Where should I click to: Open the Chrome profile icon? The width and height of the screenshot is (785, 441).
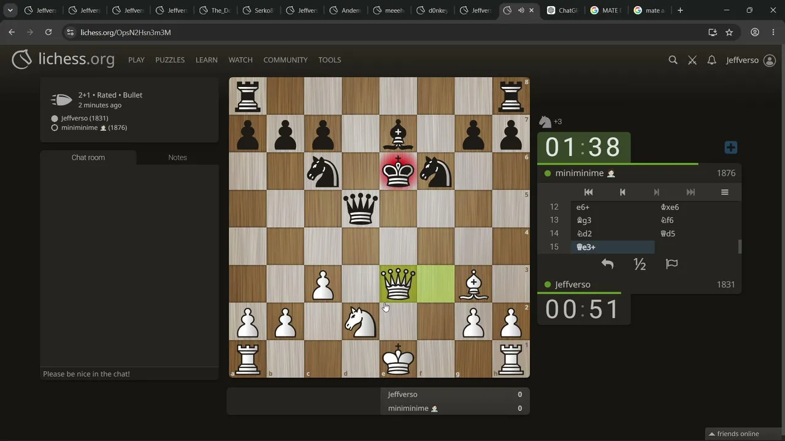coord(755,32)
